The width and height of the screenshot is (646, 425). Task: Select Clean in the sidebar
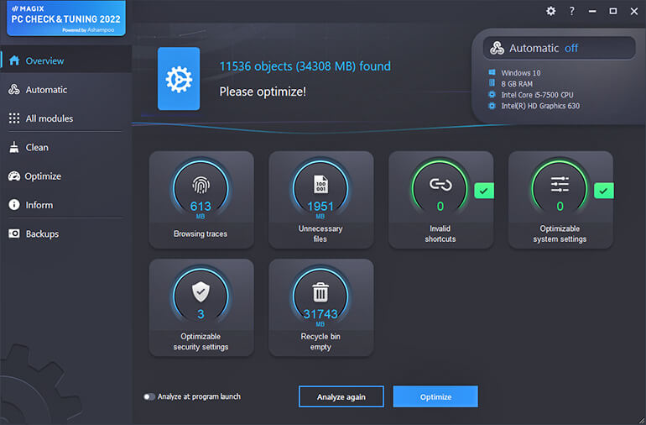[37, 147]
